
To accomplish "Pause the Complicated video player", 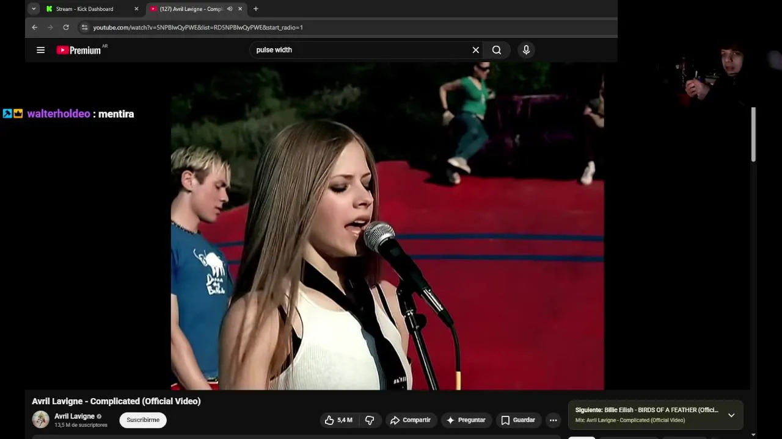I will pyautogui.click(x=387, y=226).
